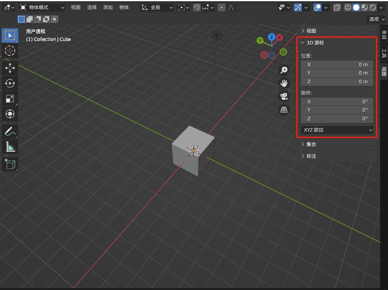Click the cursor rotation X field
This screenshot has width=388, height=290.
pos(337,102)
